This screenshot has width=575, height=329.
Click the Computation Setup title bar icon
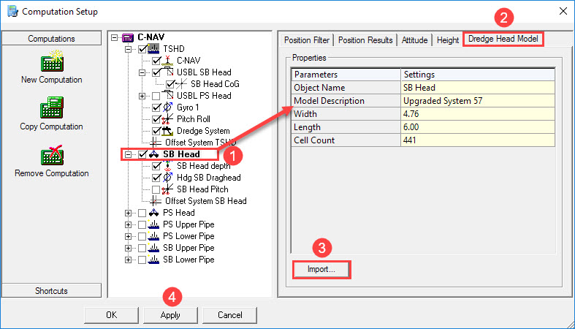point(12,12)
